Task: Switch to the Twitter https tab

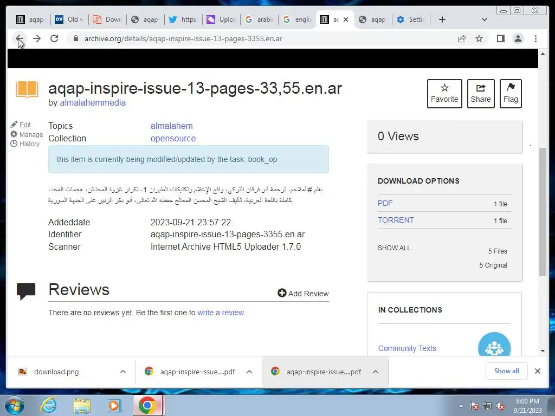Action: 183,19
